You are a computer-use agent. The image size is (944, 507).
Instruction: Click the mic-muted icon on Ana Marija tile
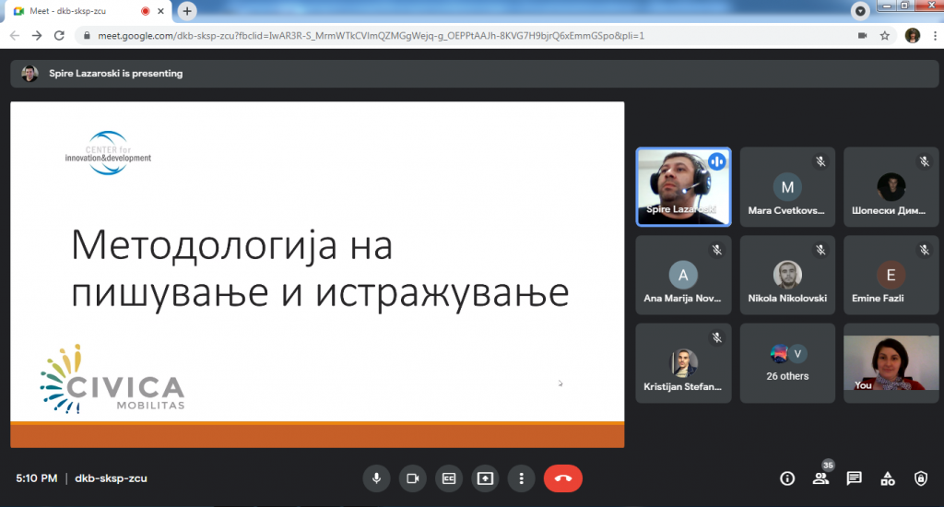(716, 249)
